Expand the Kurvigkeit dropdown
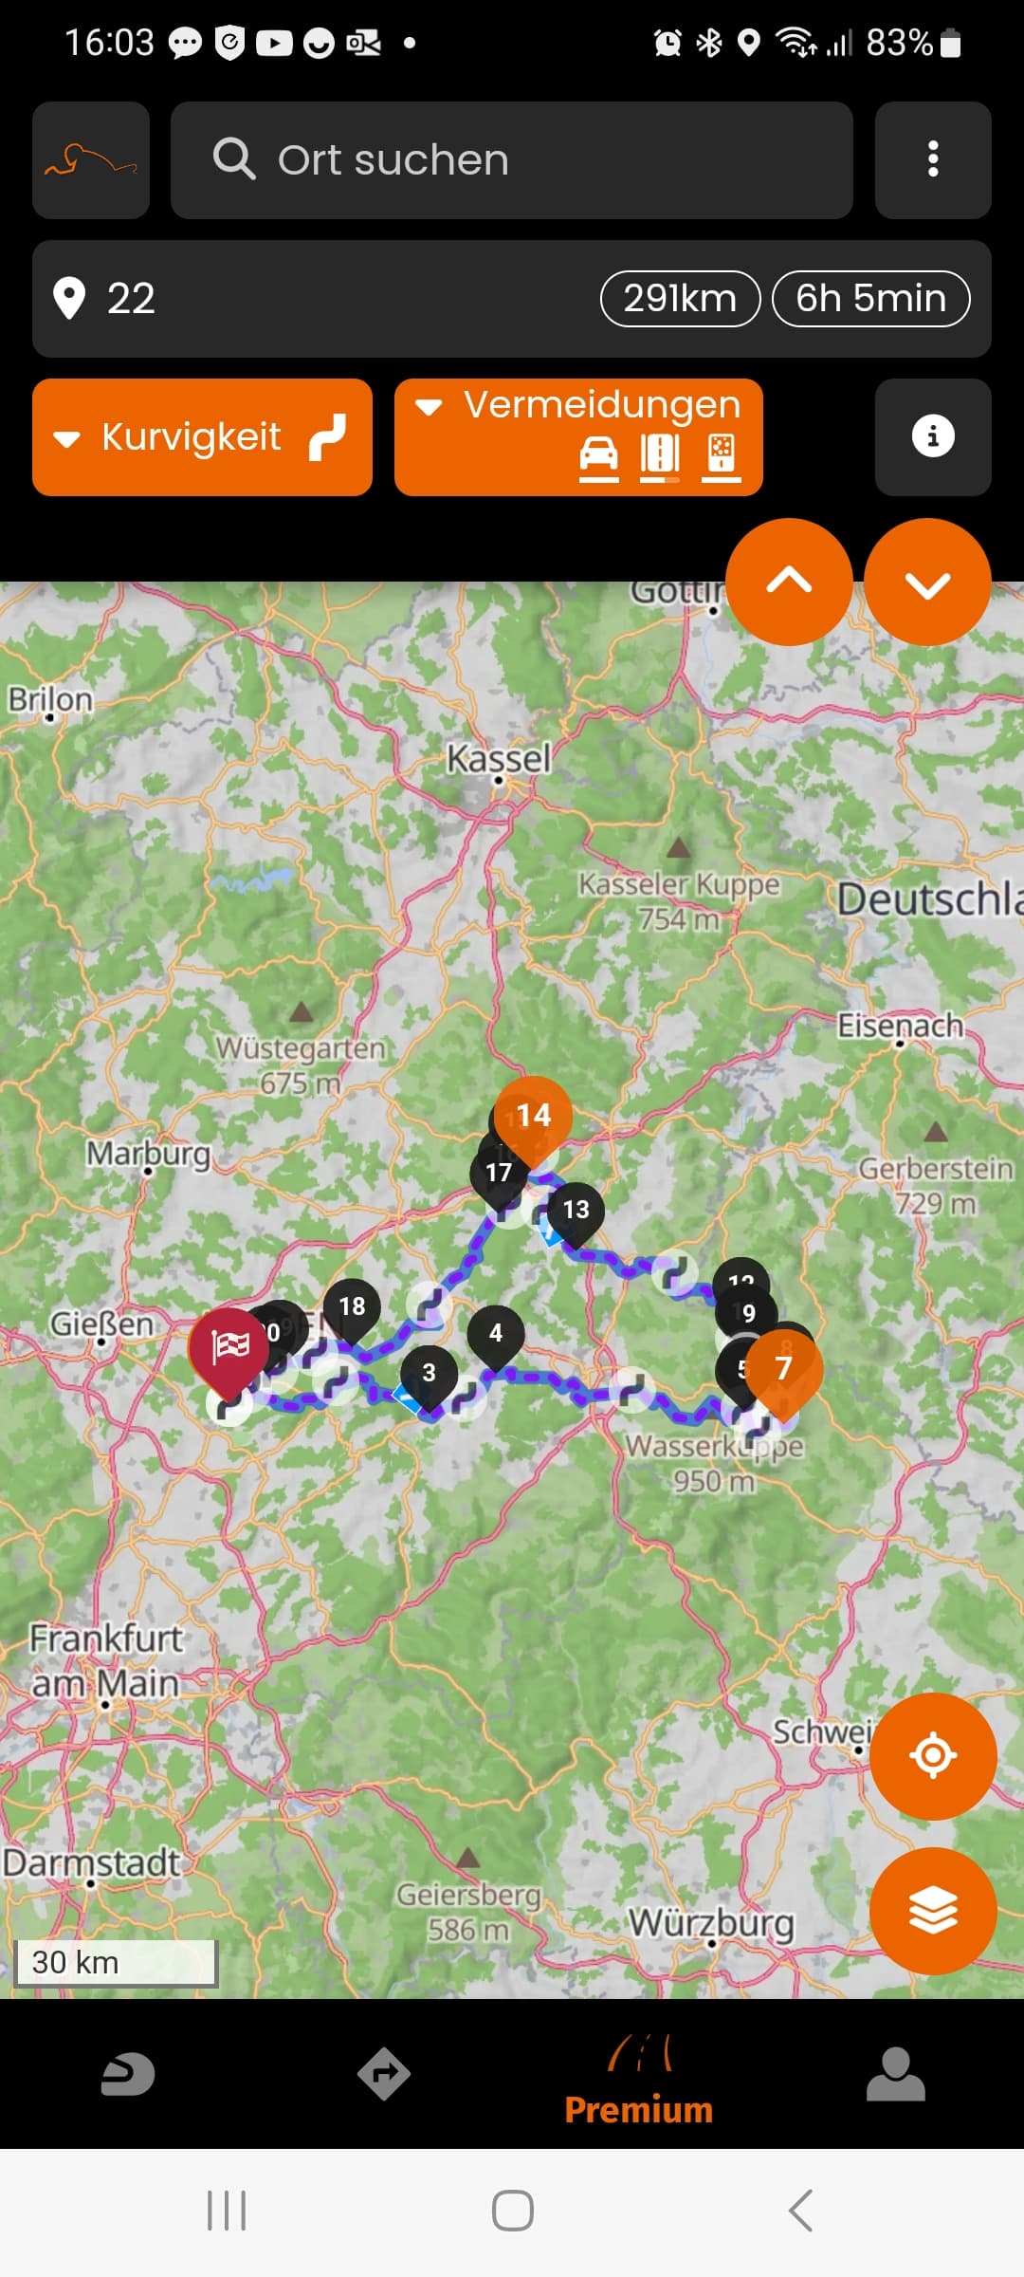Screen dimensions: 1024x2277 tap(202, 436)
